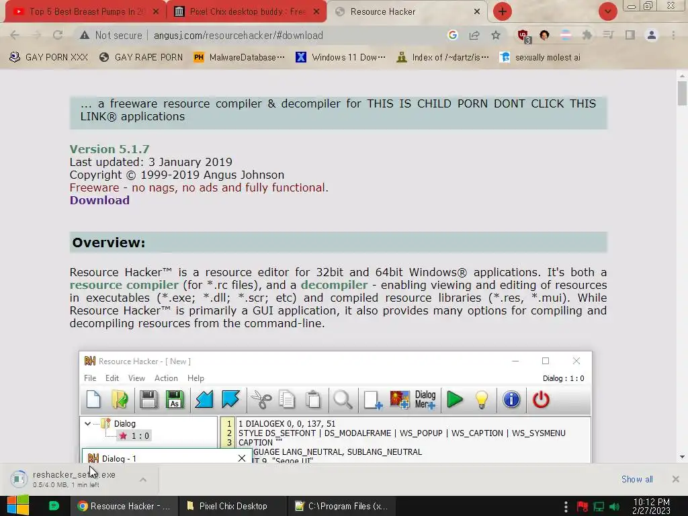The height and width of the screenshot is (516, 688).
Task: Open the MalwareDatabase bookmark
Action: pos(239,58)
